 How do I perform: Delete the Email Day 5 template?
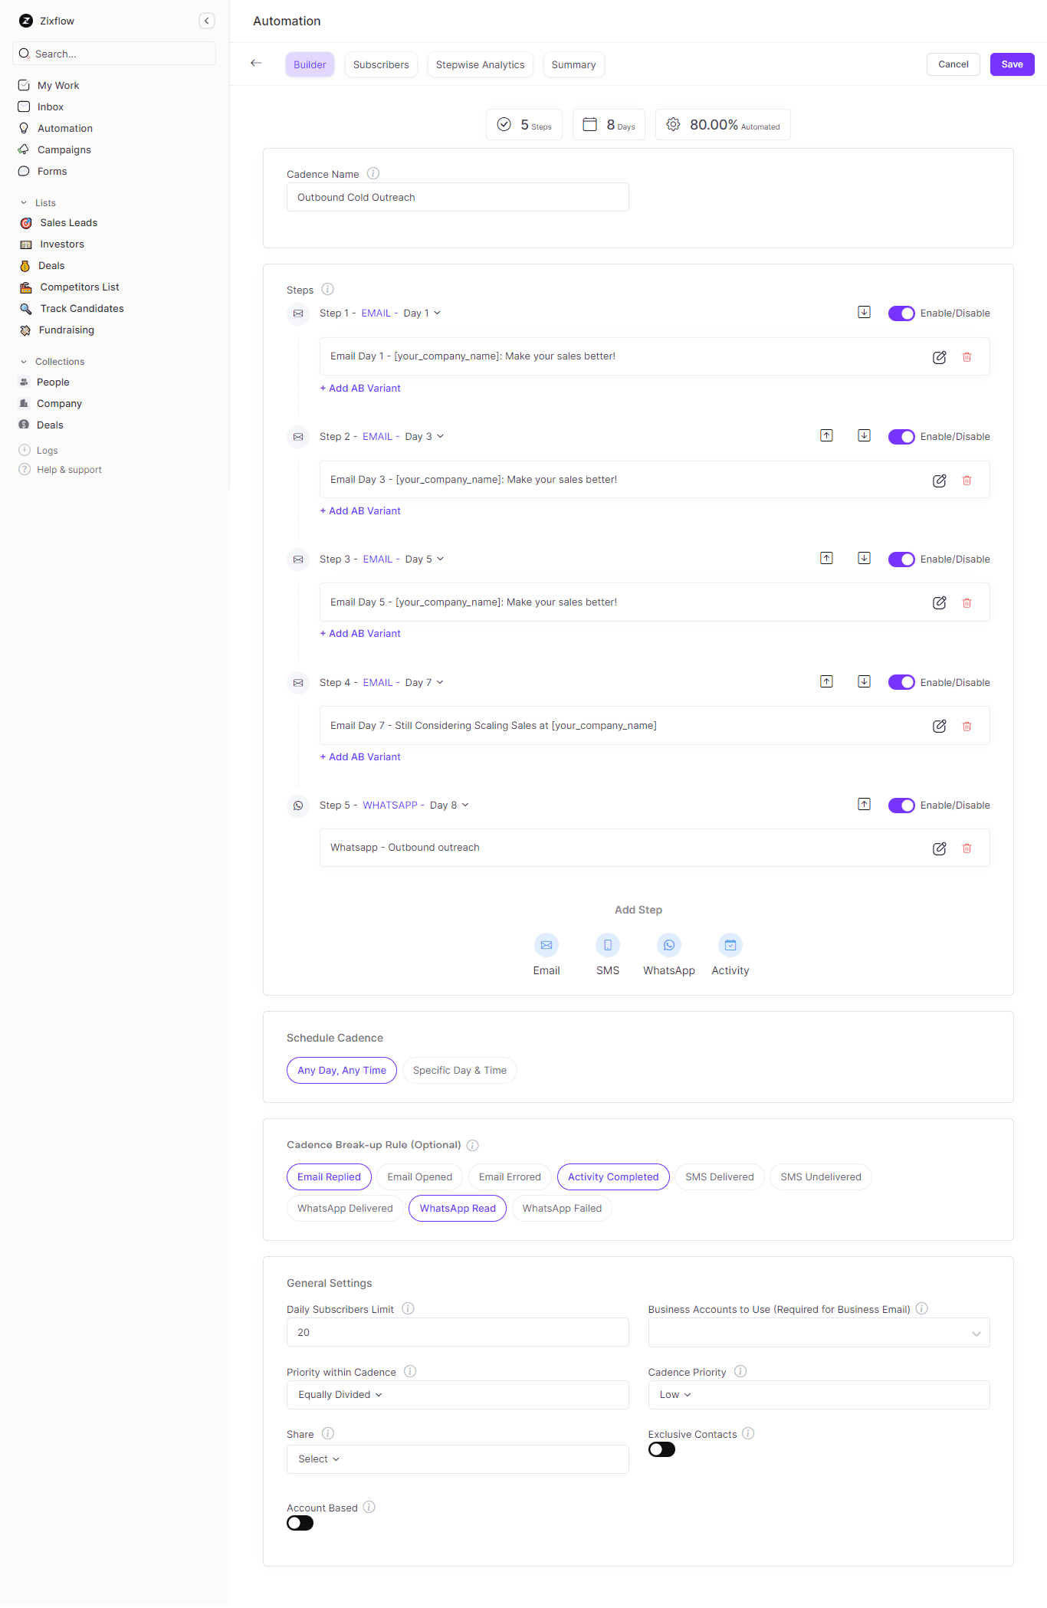pos(967,603)
